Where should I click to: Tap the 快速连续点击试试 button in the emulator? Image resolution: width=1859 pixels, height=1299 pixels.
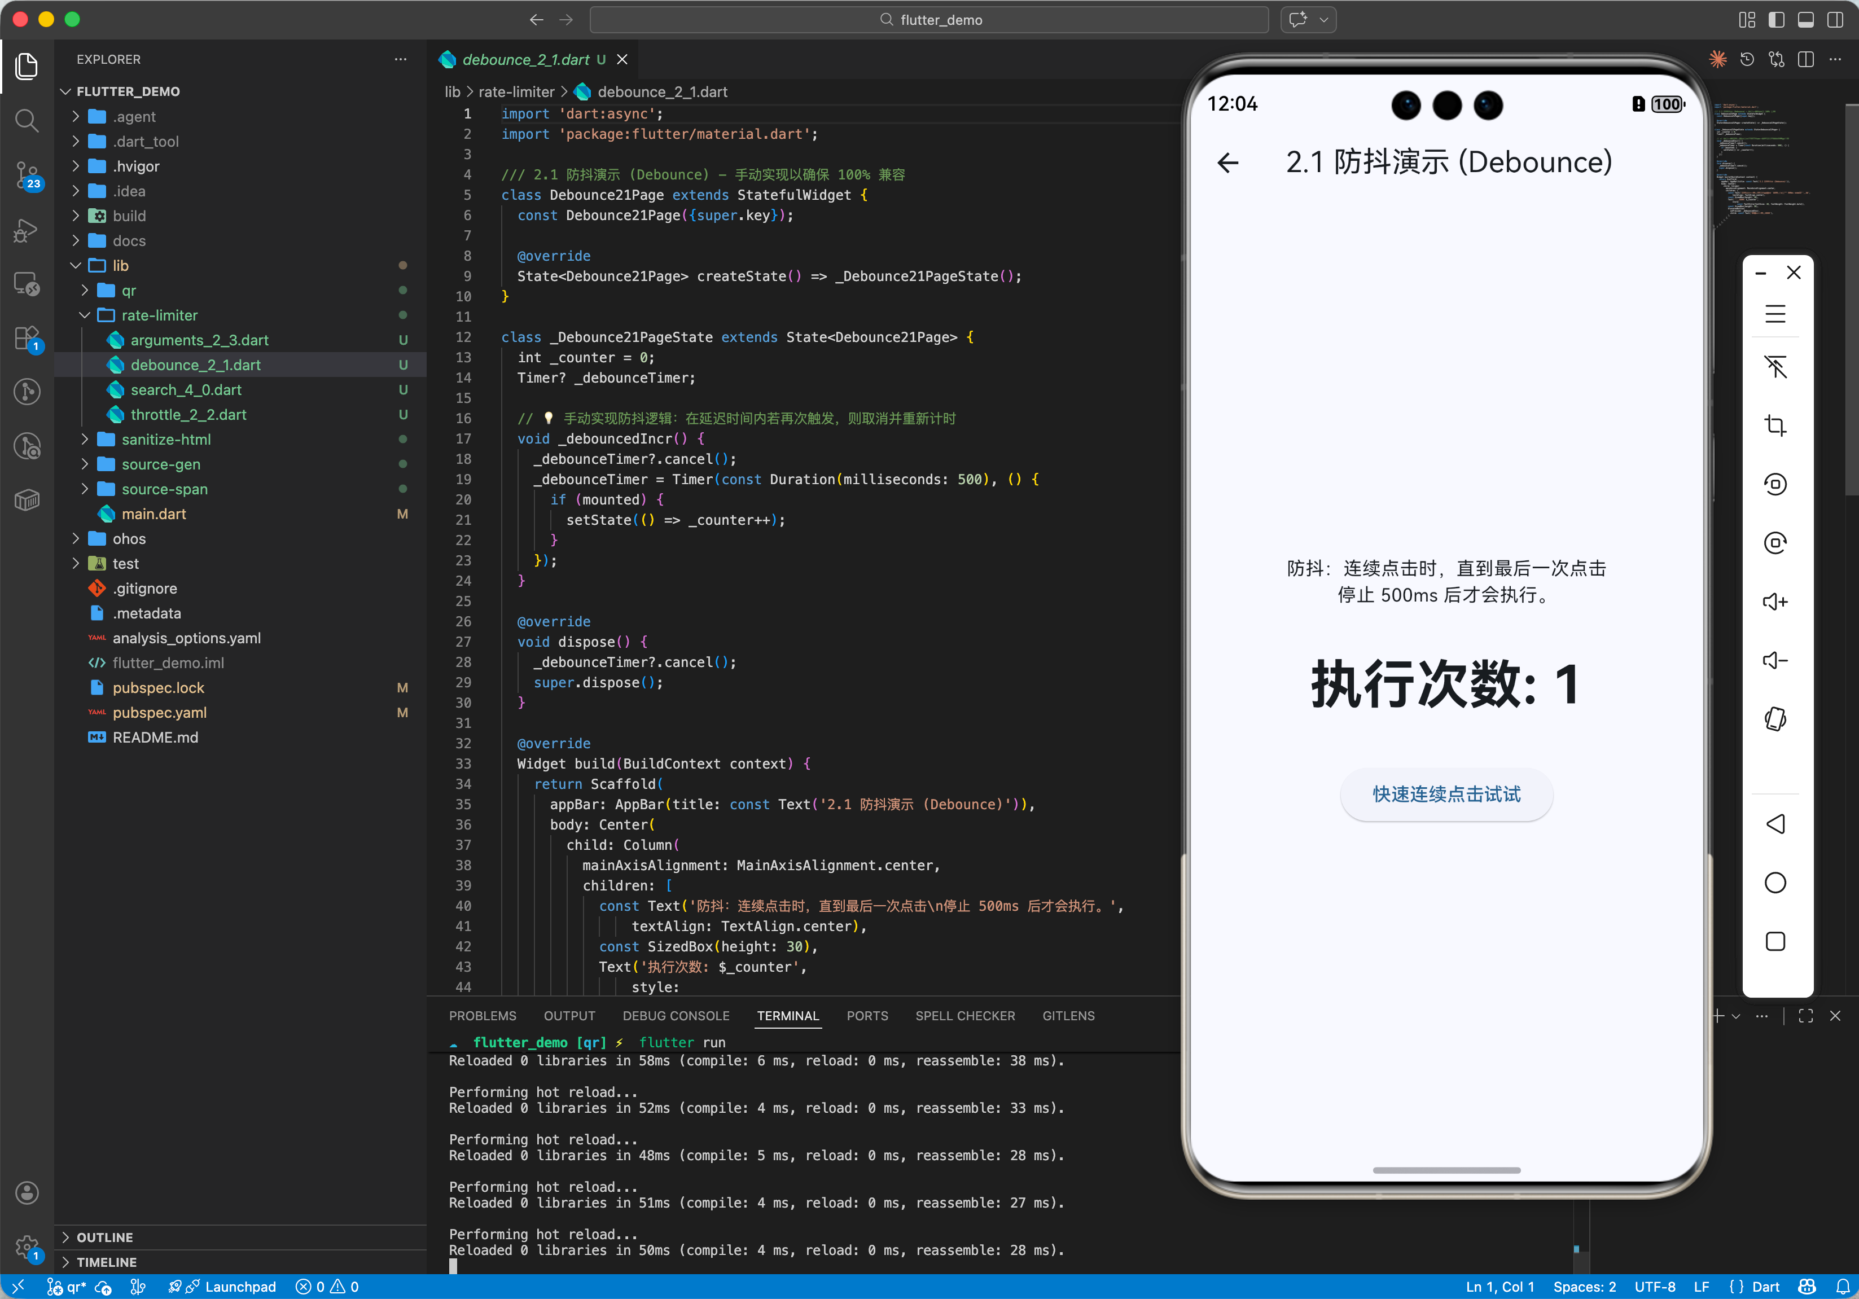1446,795
